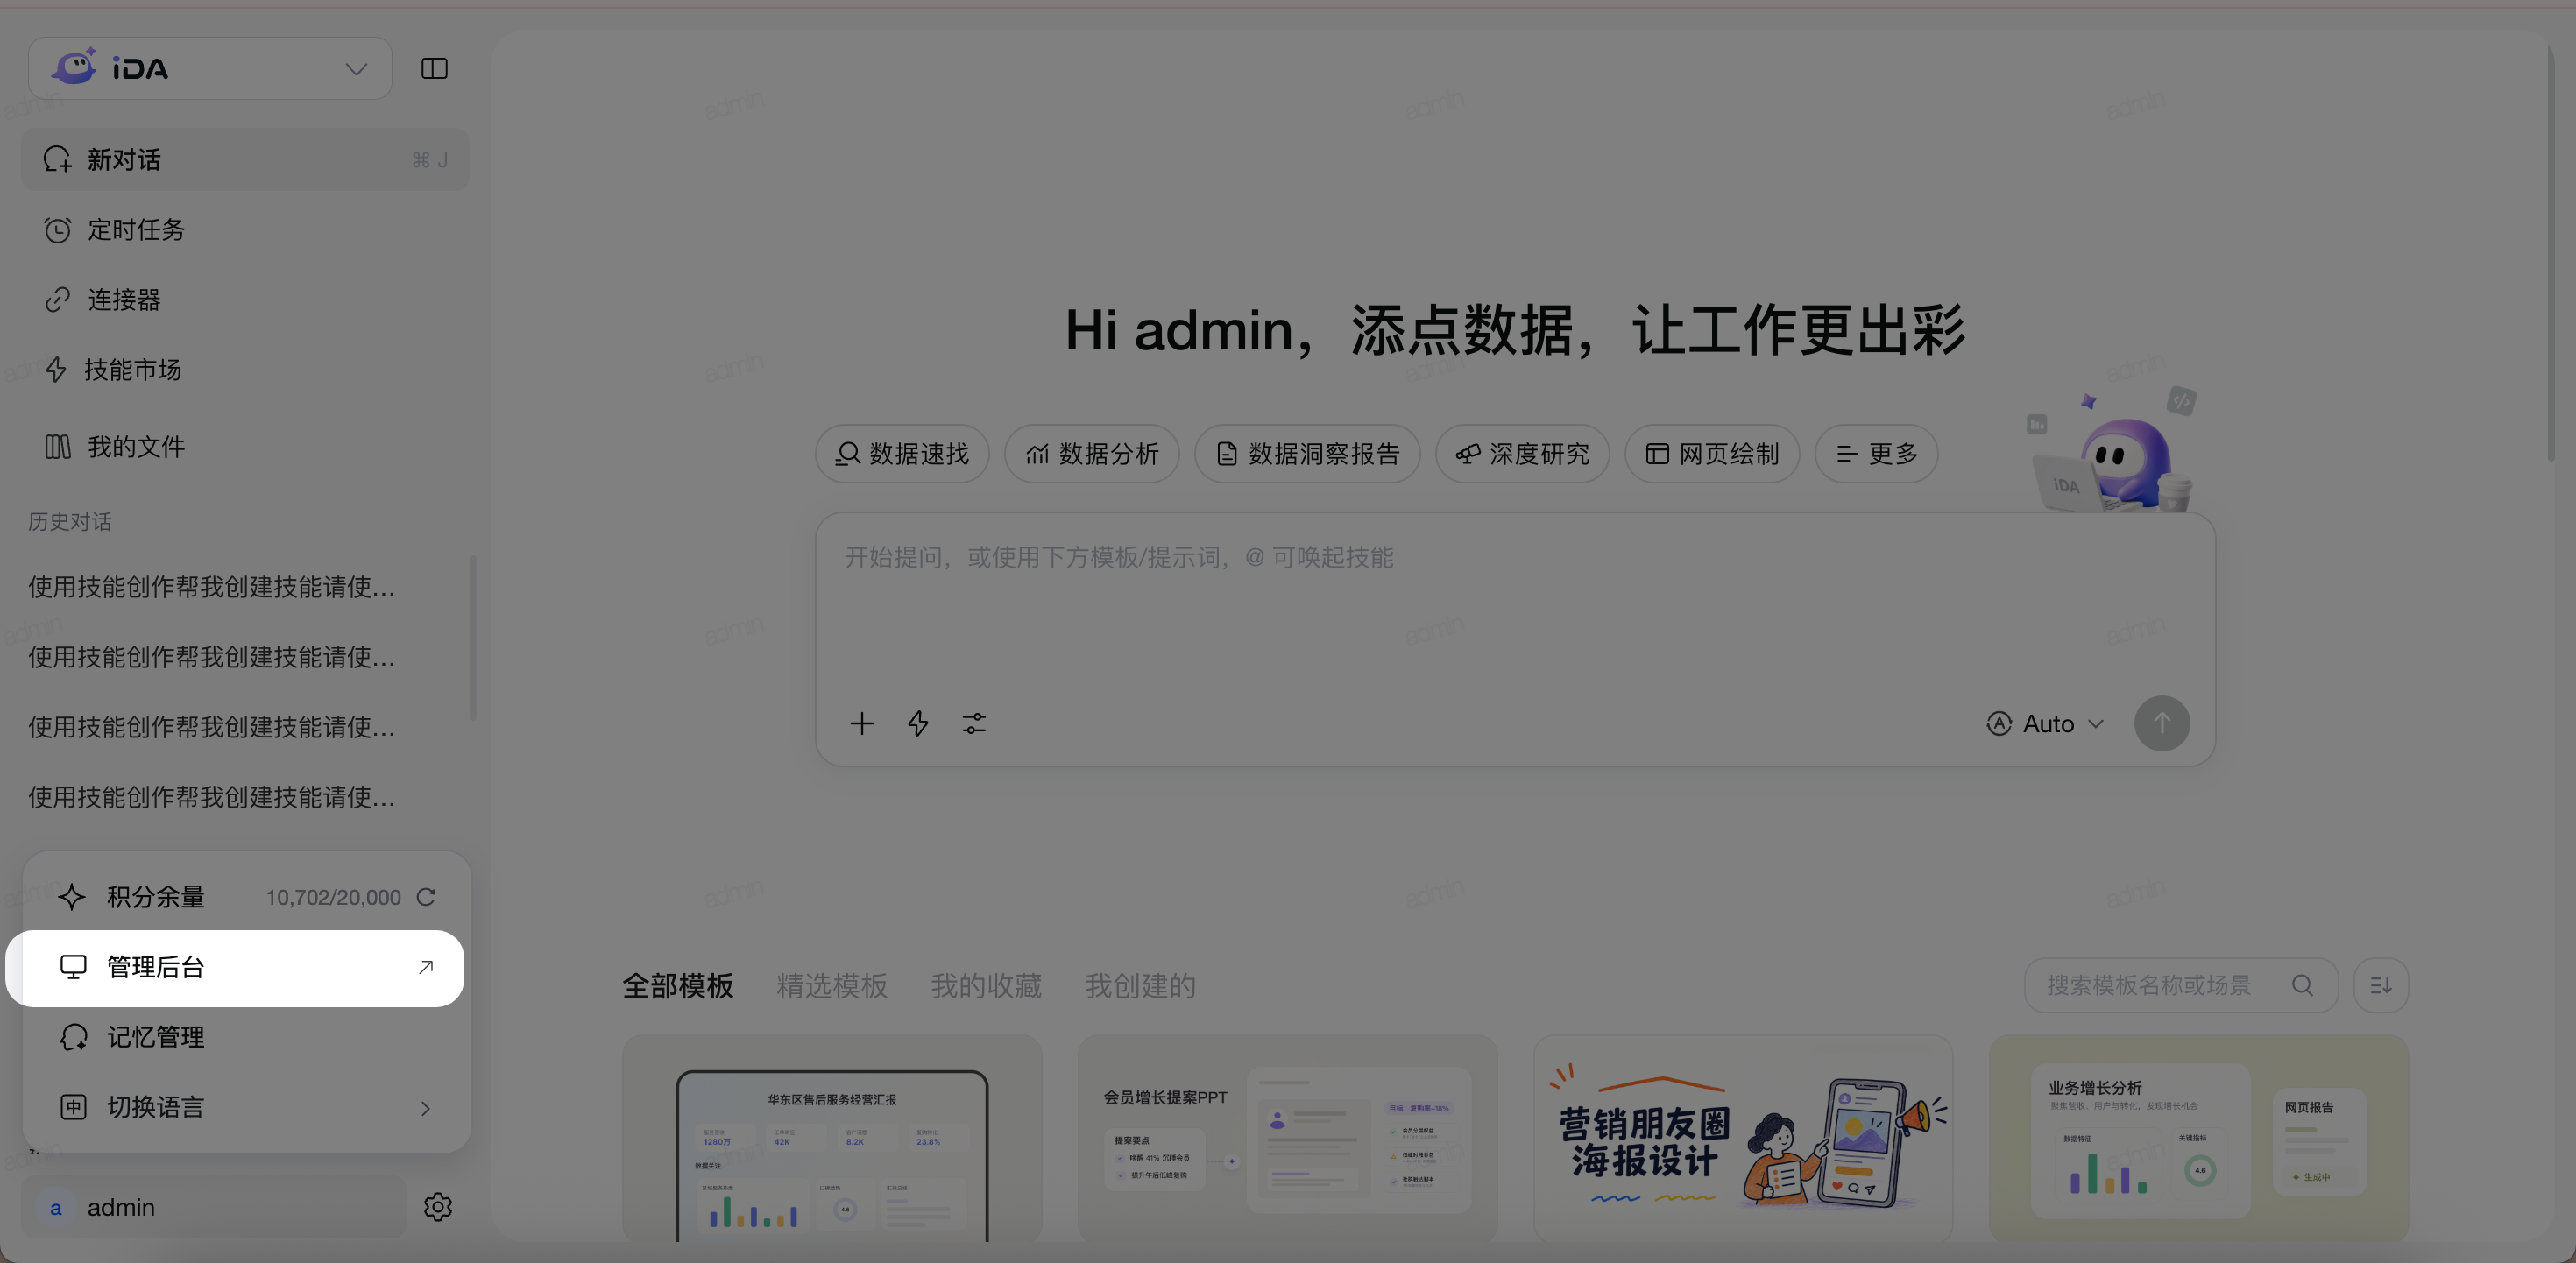Screen dimensions: 2576x1263
Task: Expand the 更多 more options chip
Action: tap(1876, 454)
